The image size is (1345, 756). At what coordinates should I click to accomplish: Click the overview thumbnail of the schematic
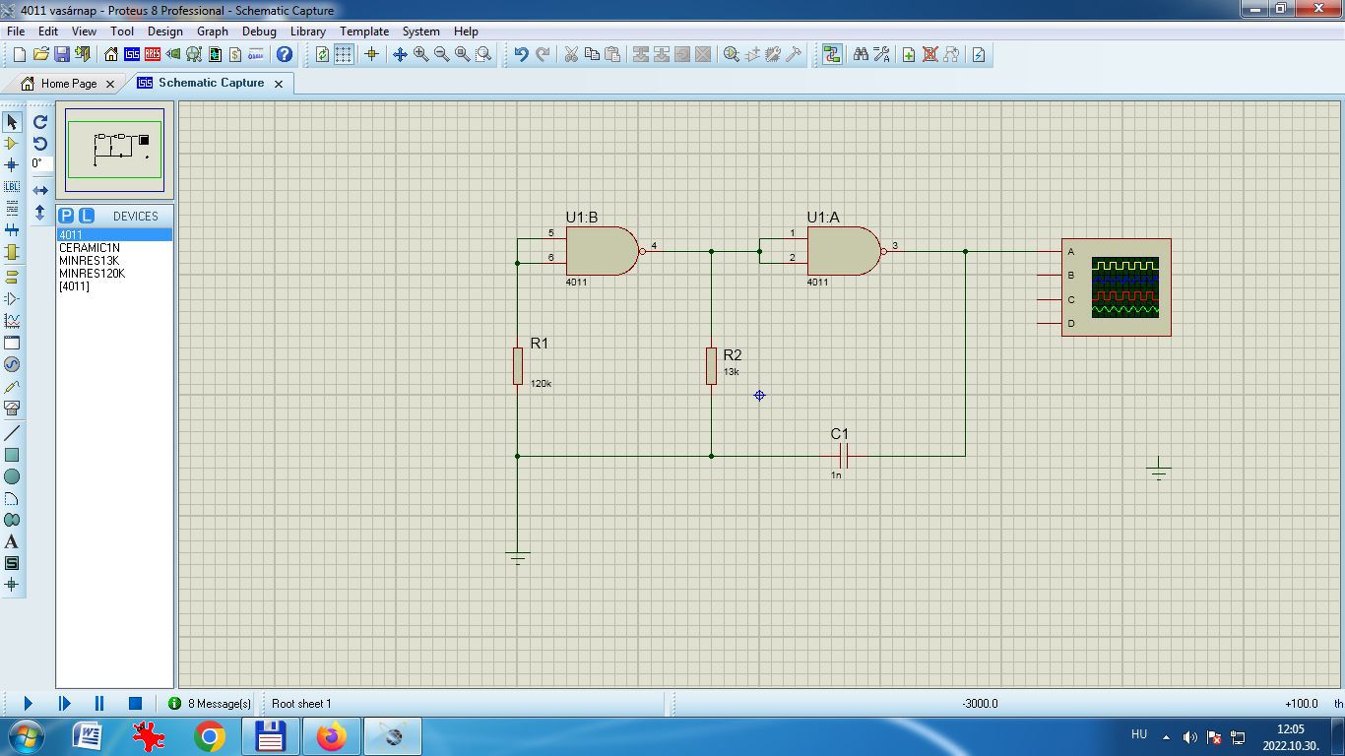click(x=114, y=150)
